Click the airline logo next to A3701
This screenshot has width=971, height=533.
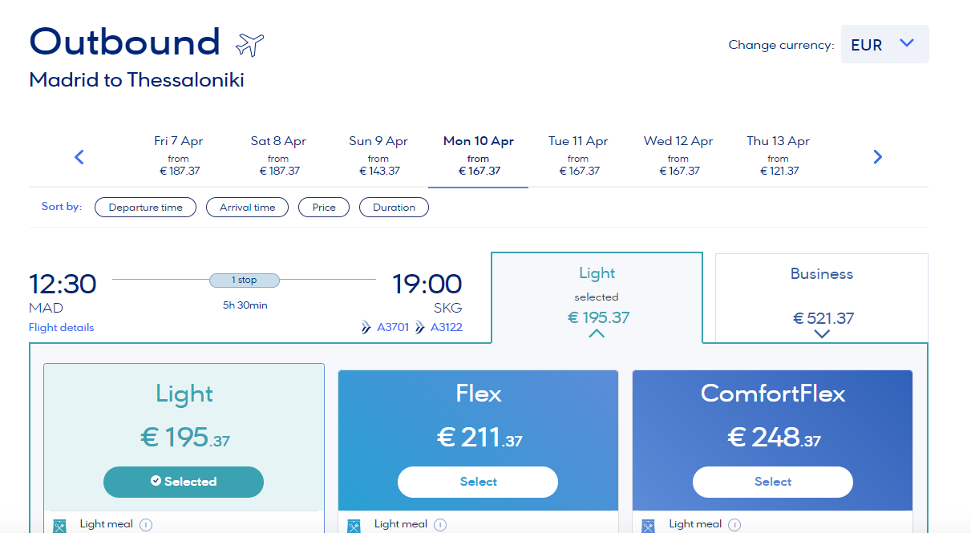point(366,327)
